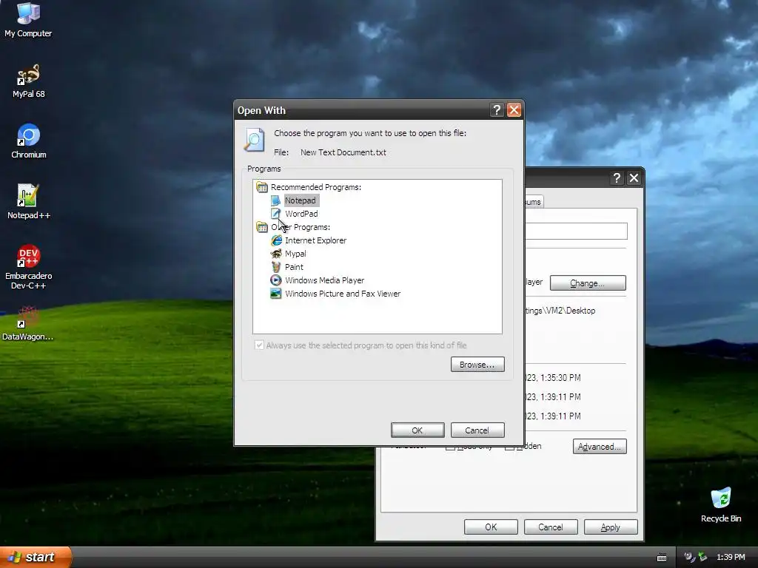Screen dimensions: 758x568
Task: Close the Open With dialog
Action: click(514, 110)
